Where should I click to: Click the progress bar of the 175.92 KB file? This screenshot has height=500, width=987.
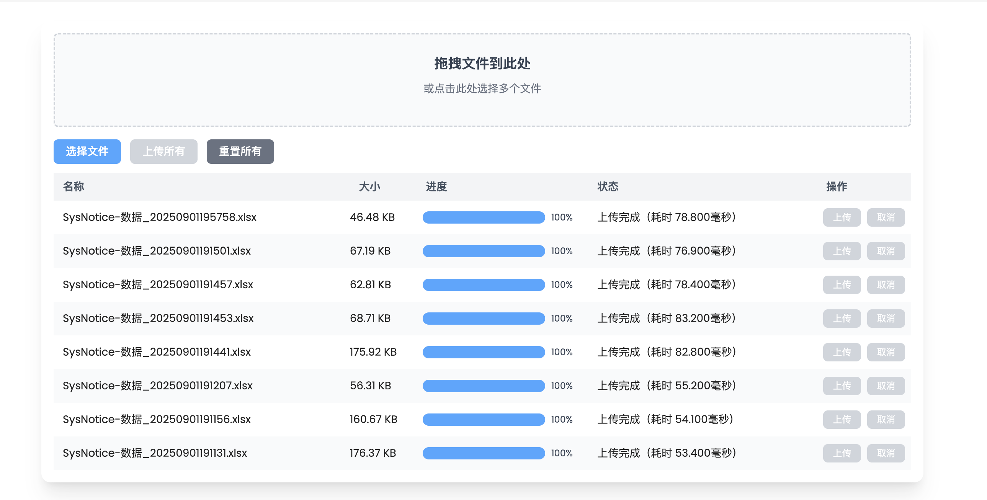483,352
